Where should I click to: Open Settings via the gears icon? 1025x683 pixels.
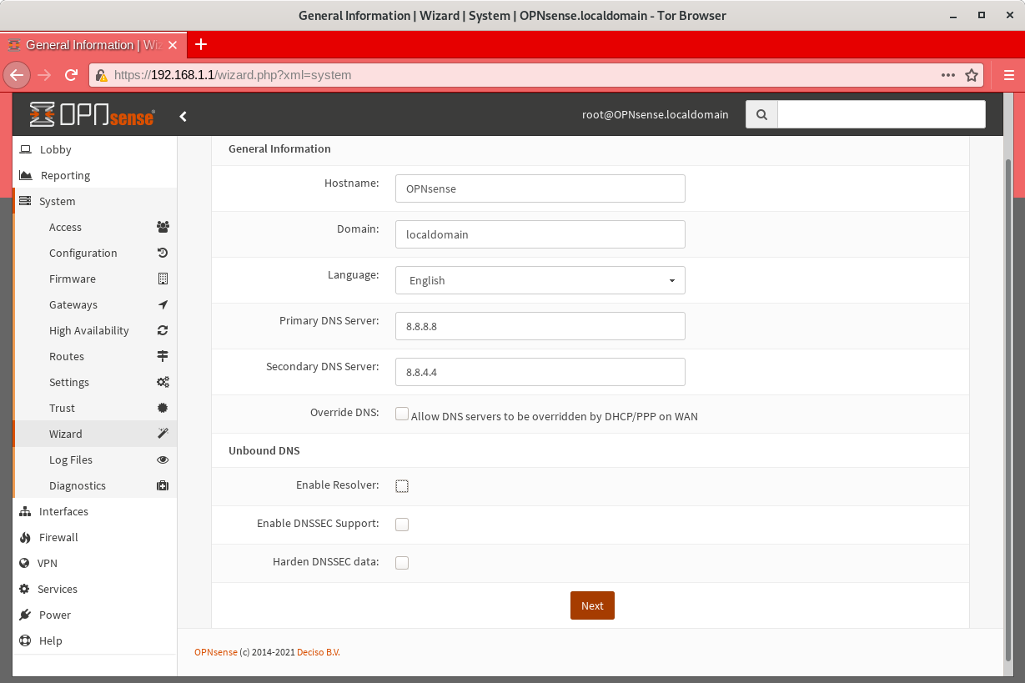coord(163,382)
